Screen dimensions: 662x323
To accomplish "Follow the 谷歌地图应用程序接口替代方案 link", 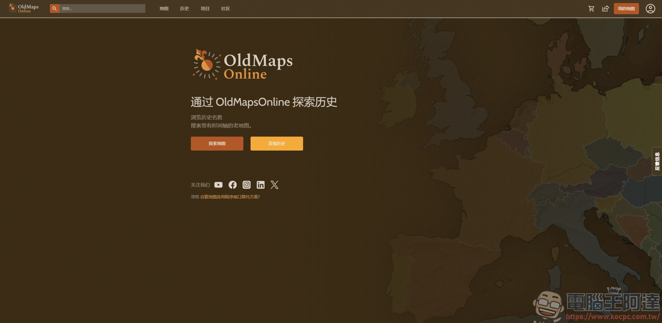I will [x=229, y=197].
